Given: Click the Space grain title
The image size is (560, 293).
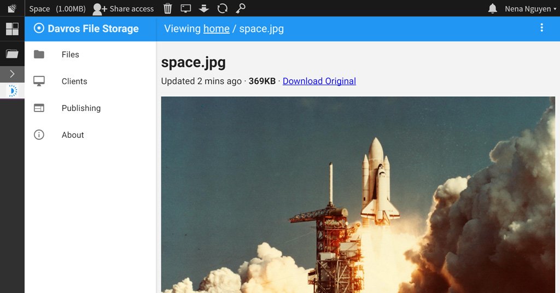Looking at the screenshot, I should (39, 9).
